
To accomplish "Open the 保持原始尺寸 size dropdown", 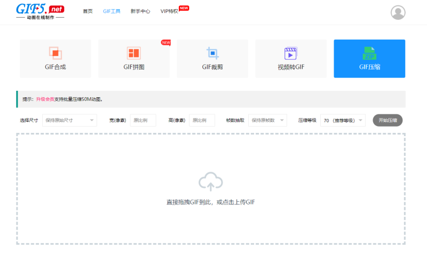I will (69, 120).
